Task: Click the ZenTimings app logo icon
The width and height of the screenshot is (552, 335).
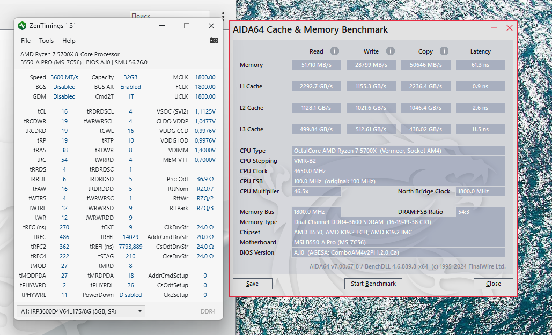Action: (x=22, y=26)
